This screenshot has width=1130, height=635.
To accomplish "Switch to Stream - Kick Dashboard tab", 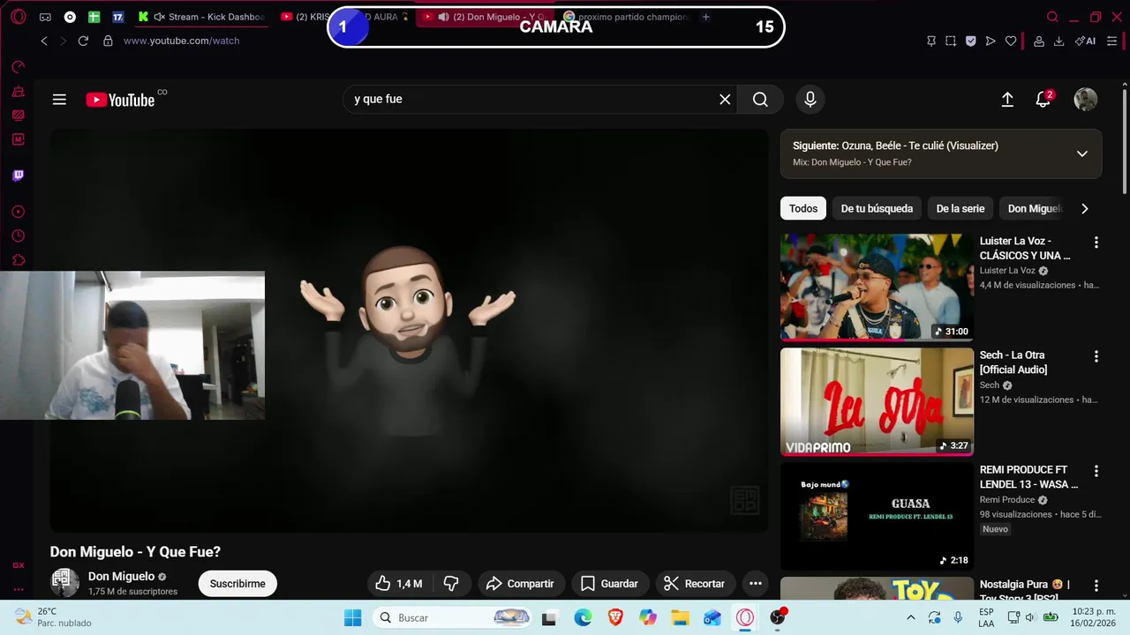I will (x=201, y=17).
